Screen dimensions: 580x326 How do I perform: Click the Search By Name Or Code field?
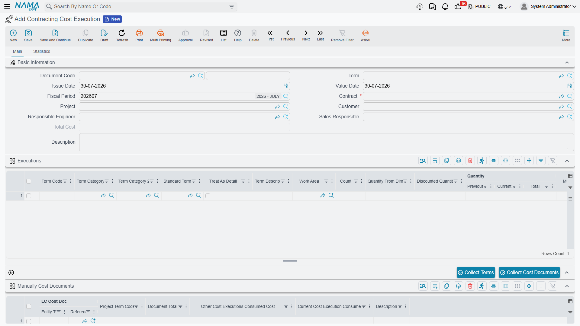point(141,7)
